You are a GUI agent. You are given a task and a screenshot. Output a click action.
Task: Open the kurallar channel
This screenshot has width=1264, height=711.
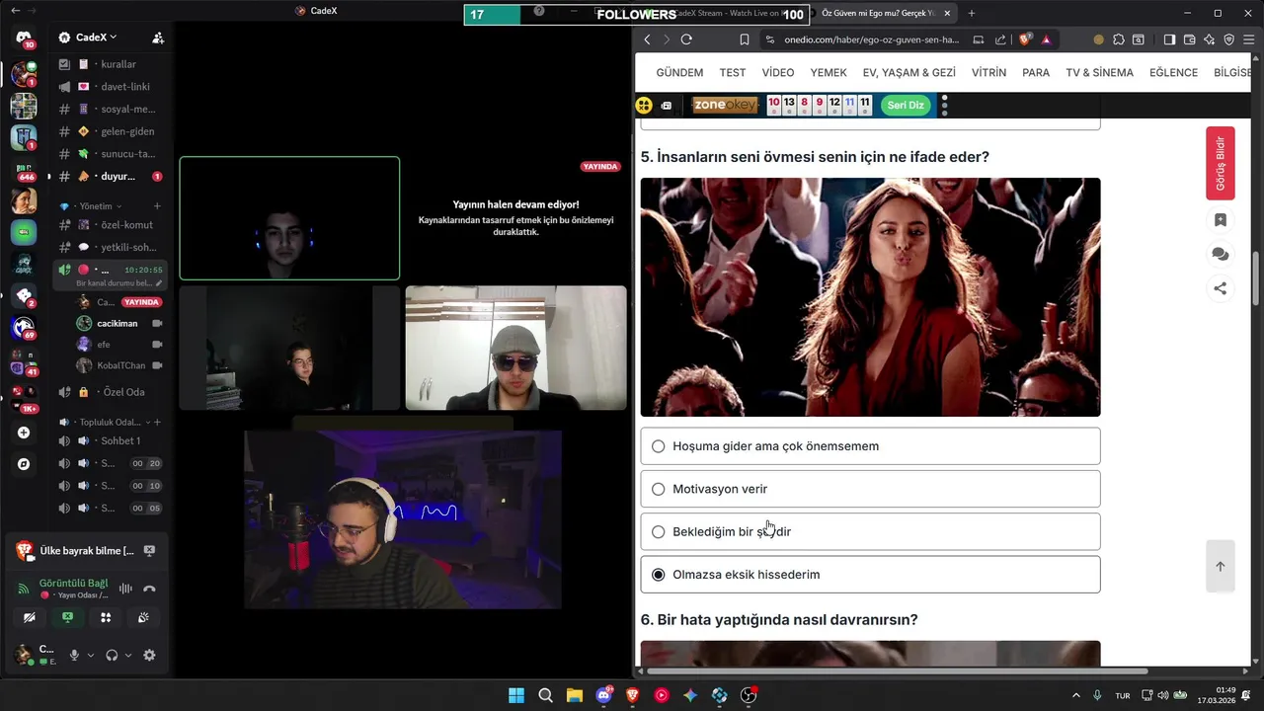point(111,64)
